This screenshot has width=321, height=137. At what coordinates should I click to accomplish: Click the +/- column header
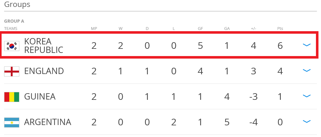[x=254, y=28]
